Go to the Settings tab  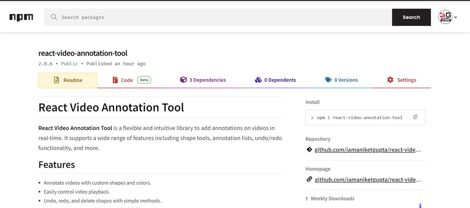coord(401,80)
